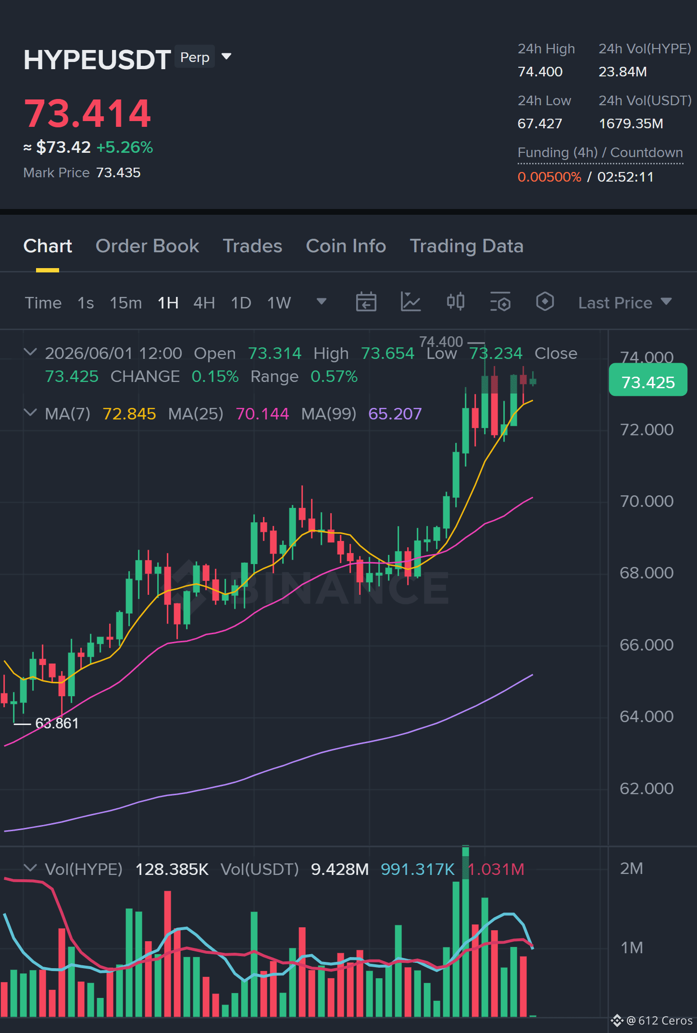
Task: Click the Funding (4h) / Countdown label
Action: [600, 153]
